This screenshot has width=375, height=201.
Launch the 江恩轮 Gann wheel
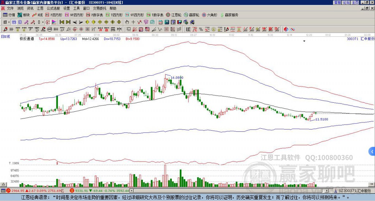pos(174,15)
